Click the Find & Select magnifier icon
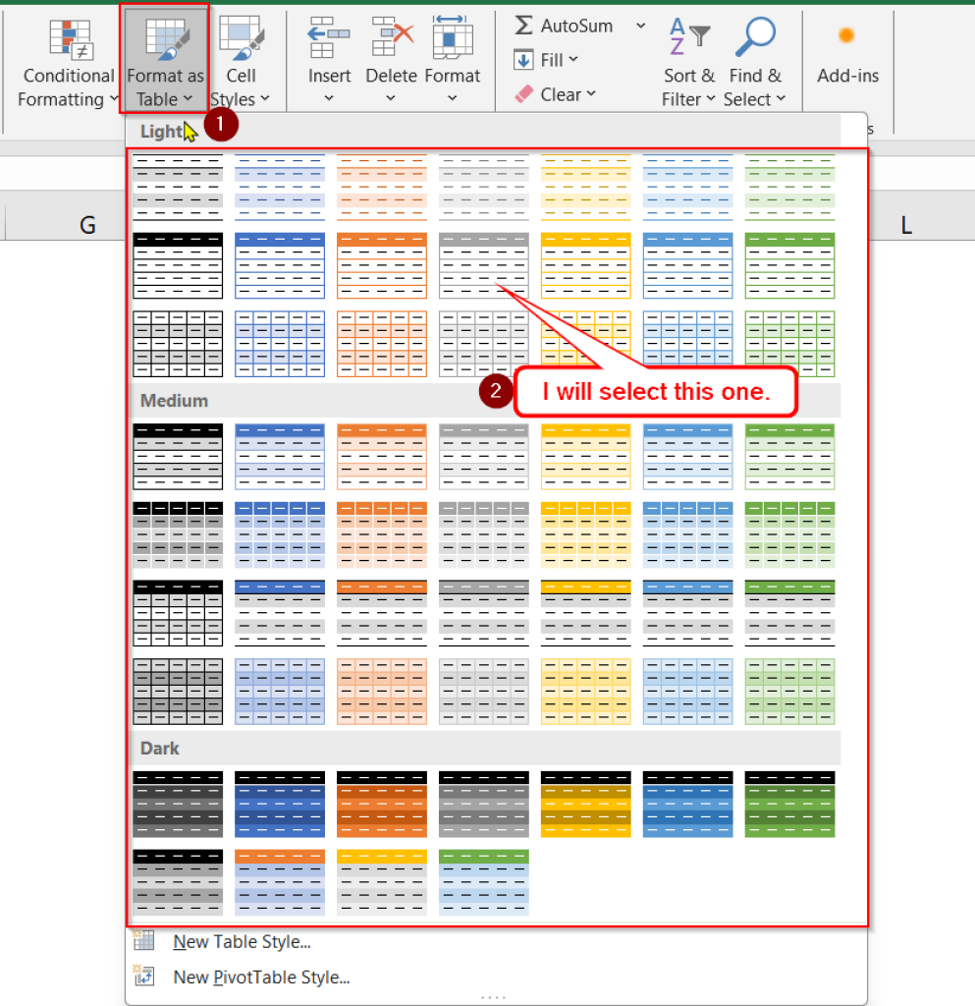975x1006 pixels. pyautogui.click(x=754, y=39)
